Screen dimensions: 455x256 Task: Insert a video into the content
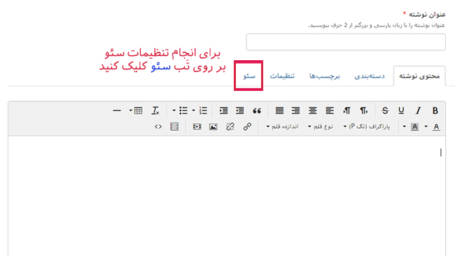coord(197,127)
